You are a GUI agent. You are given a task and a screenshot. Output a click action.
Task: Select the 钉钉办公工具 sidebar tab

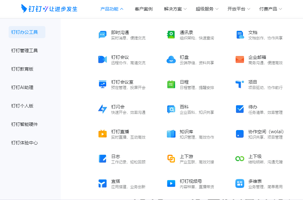coord(27,32)
